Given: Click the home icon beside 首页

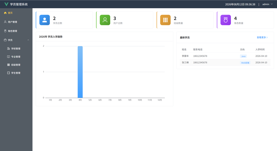Looking at the screenshot, I should [5, 13].
